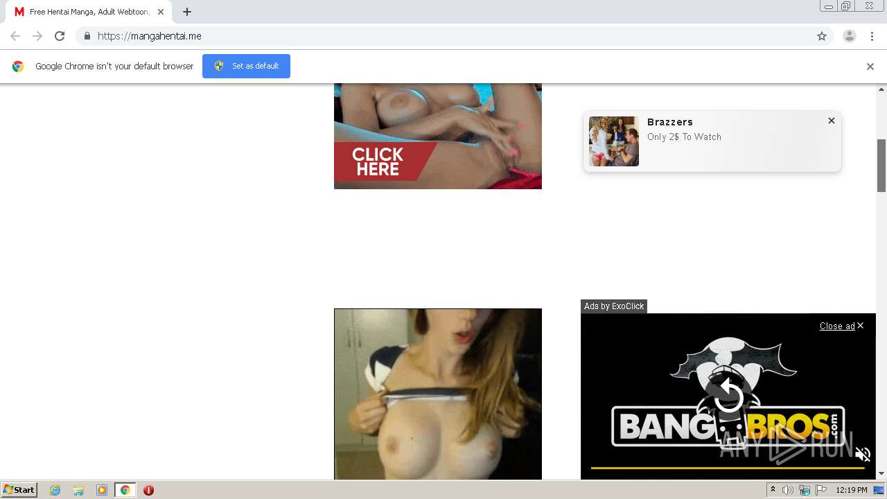
Task: Bookmark this page with star icon
Action: point(822,36)
